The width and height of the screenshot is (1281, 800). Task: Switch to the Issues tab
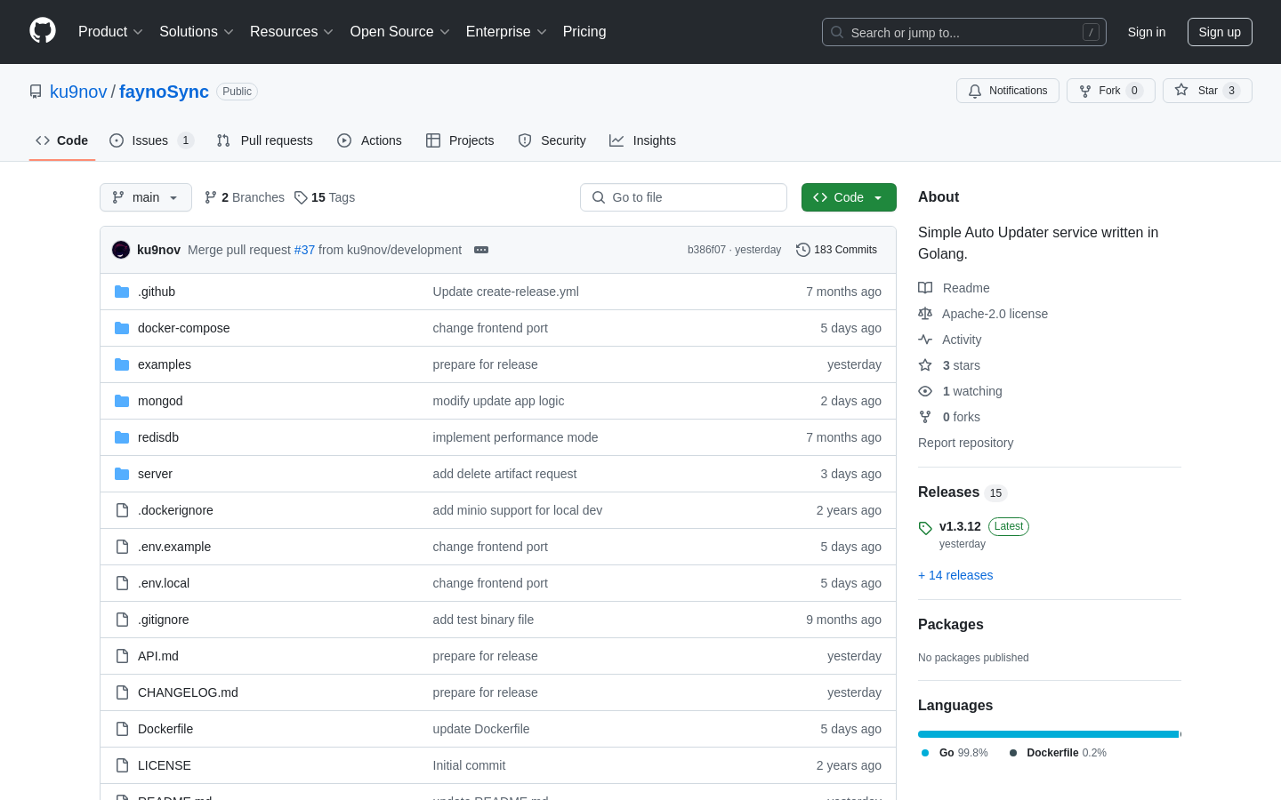150,140
